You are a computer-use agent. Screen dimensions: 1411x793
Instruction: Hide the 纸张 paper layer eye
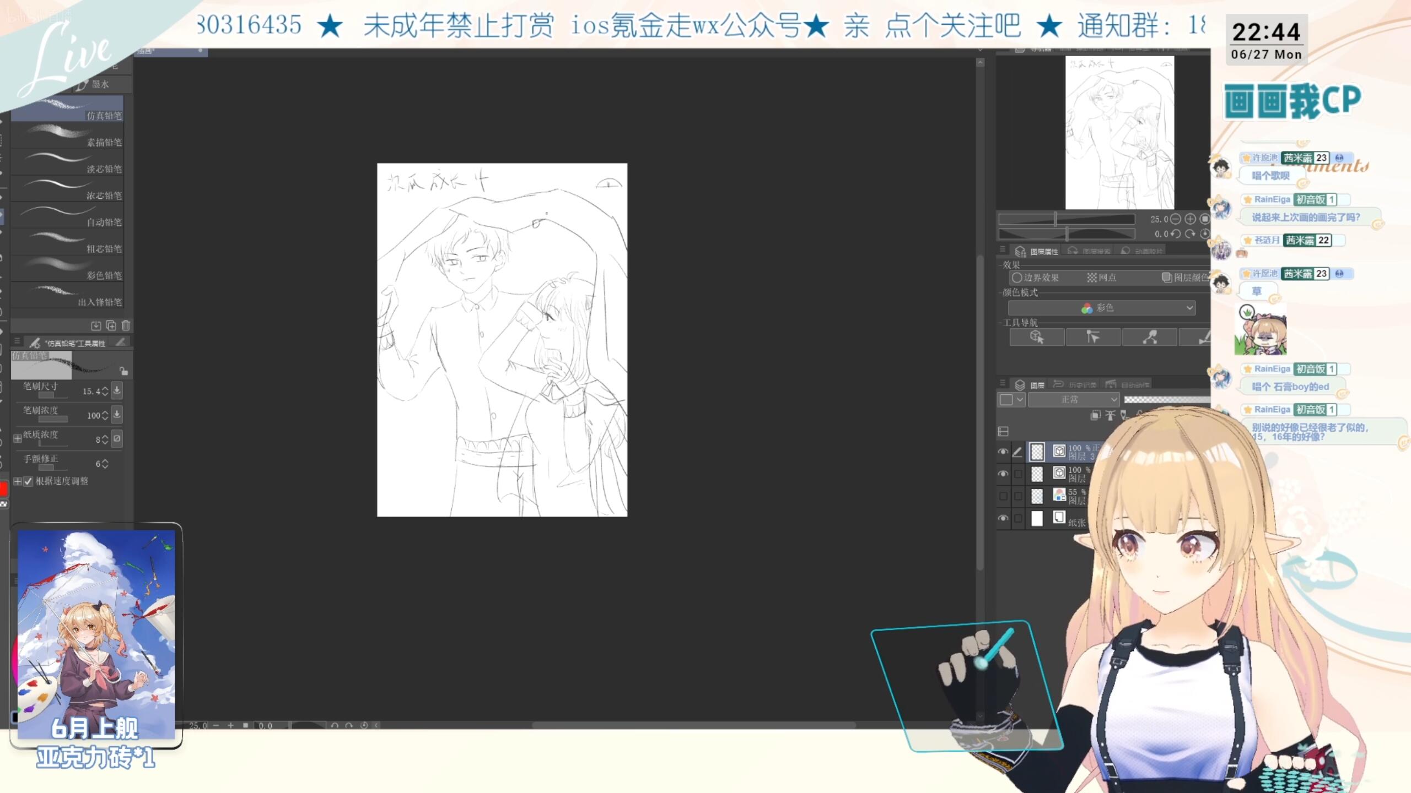1003,518
